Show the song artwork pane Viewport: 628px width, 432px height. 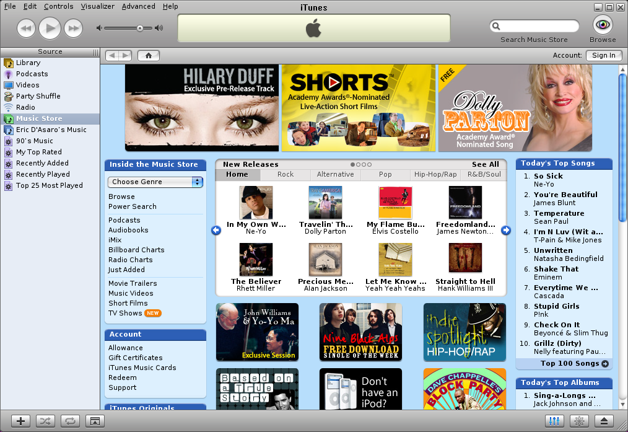pyautogui.click(x=94, y=421)
